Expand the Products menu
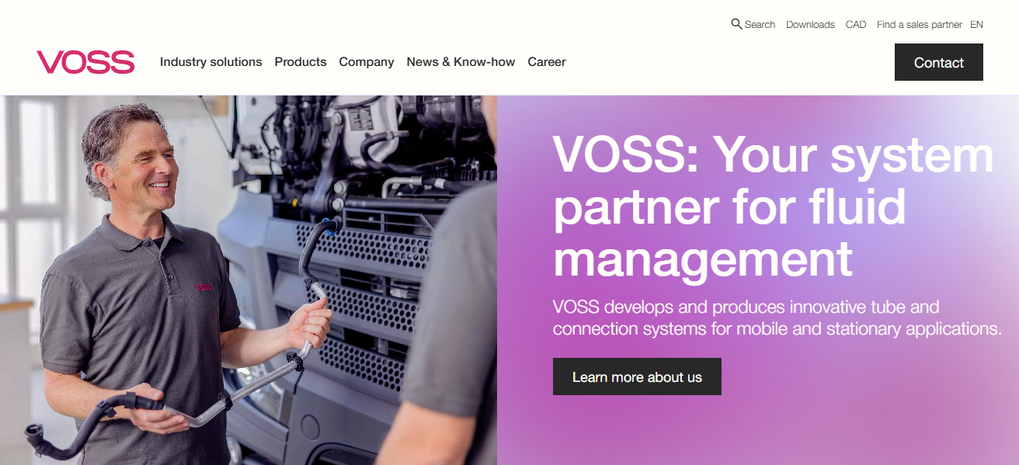Image resolution: width=1019 pixels, height=465 pixels. tap(301, 62)
